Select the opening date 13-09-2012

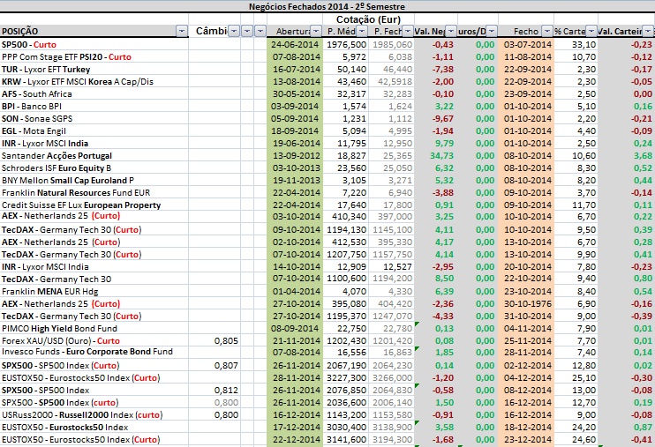[295, 156]
